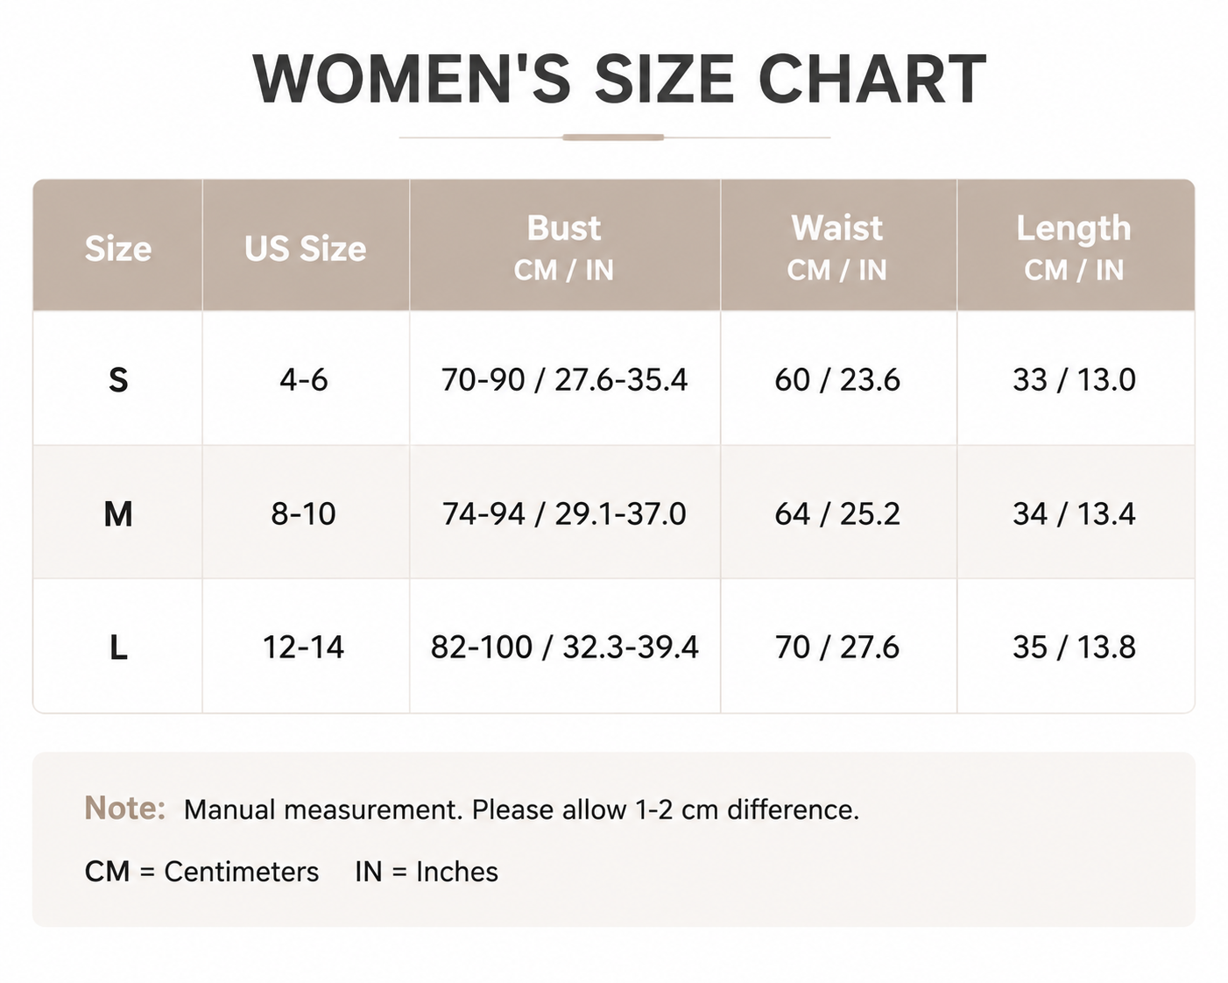Click the 12-14 US size cell

[x=303, y=647]
